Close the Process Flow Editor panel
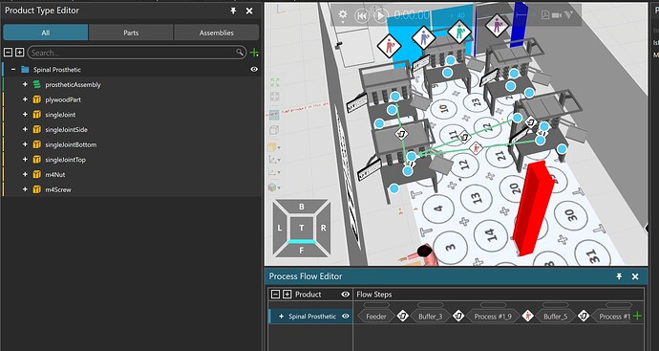This screenshot has width=659, height=351. (635, 276)
